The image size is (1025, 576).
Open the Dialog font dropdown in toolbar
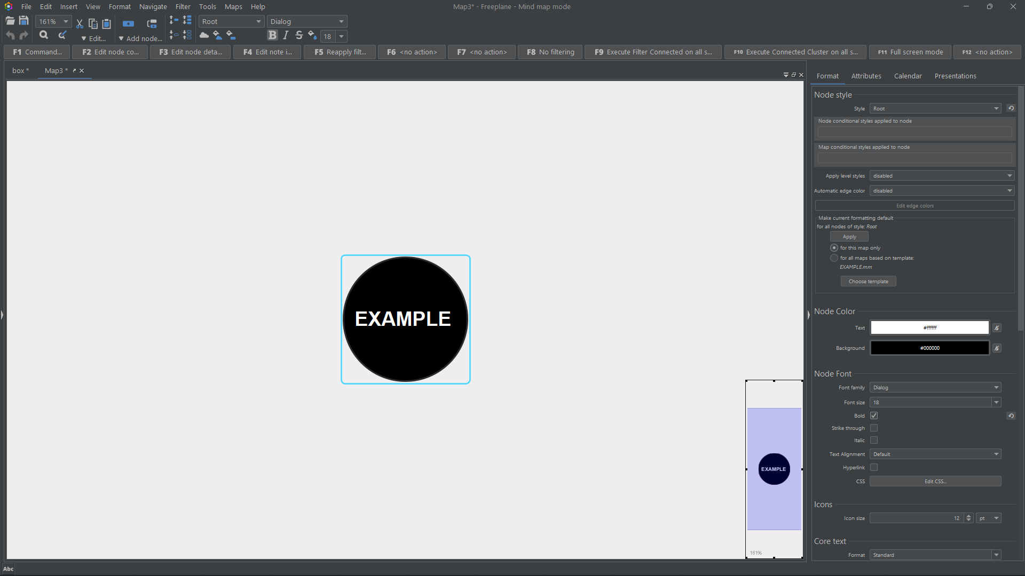(307, 21)
